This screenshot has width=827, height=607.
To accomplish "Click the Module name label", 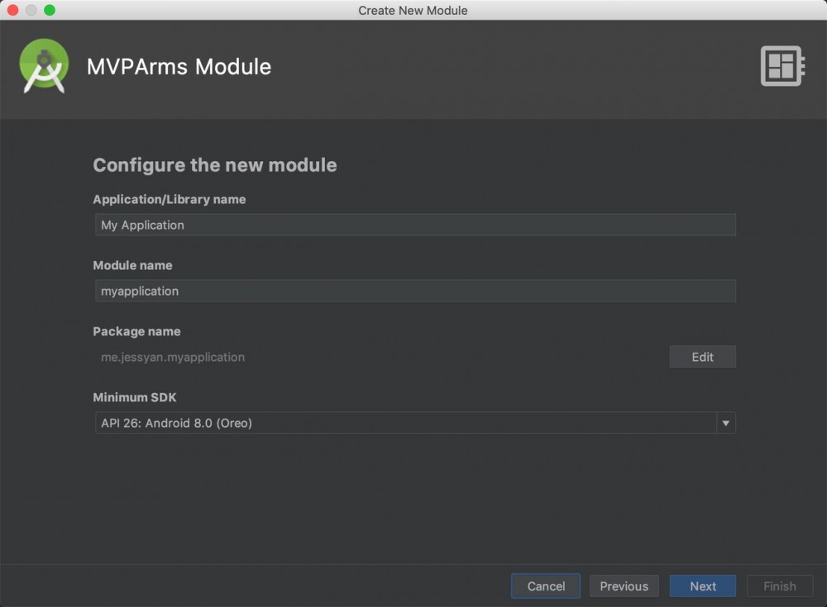I will coord(132,265).
